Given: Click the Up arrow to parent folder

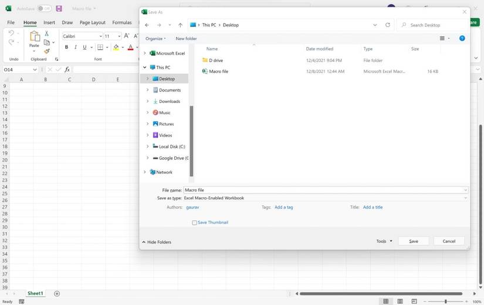Looking at the screenshot, I should [180, 25].
